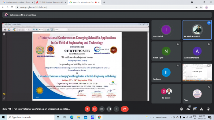Image resolution: width=214 pixels, height=120 pixels.
Task: Open the Activities icon
Action: point(201,109)
